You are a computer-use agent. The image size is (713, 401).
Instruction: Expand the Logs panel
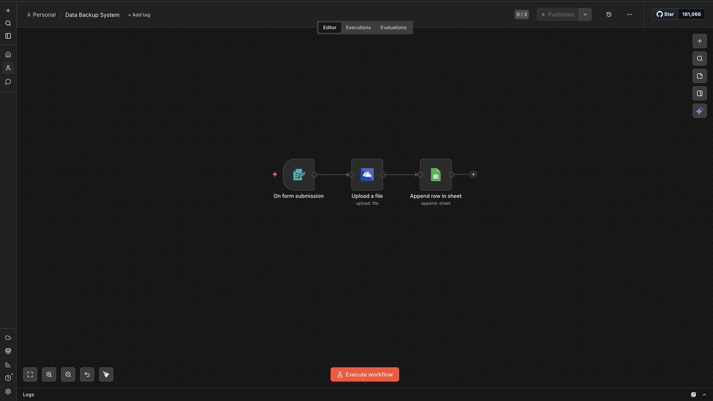(x=704, y=394)
